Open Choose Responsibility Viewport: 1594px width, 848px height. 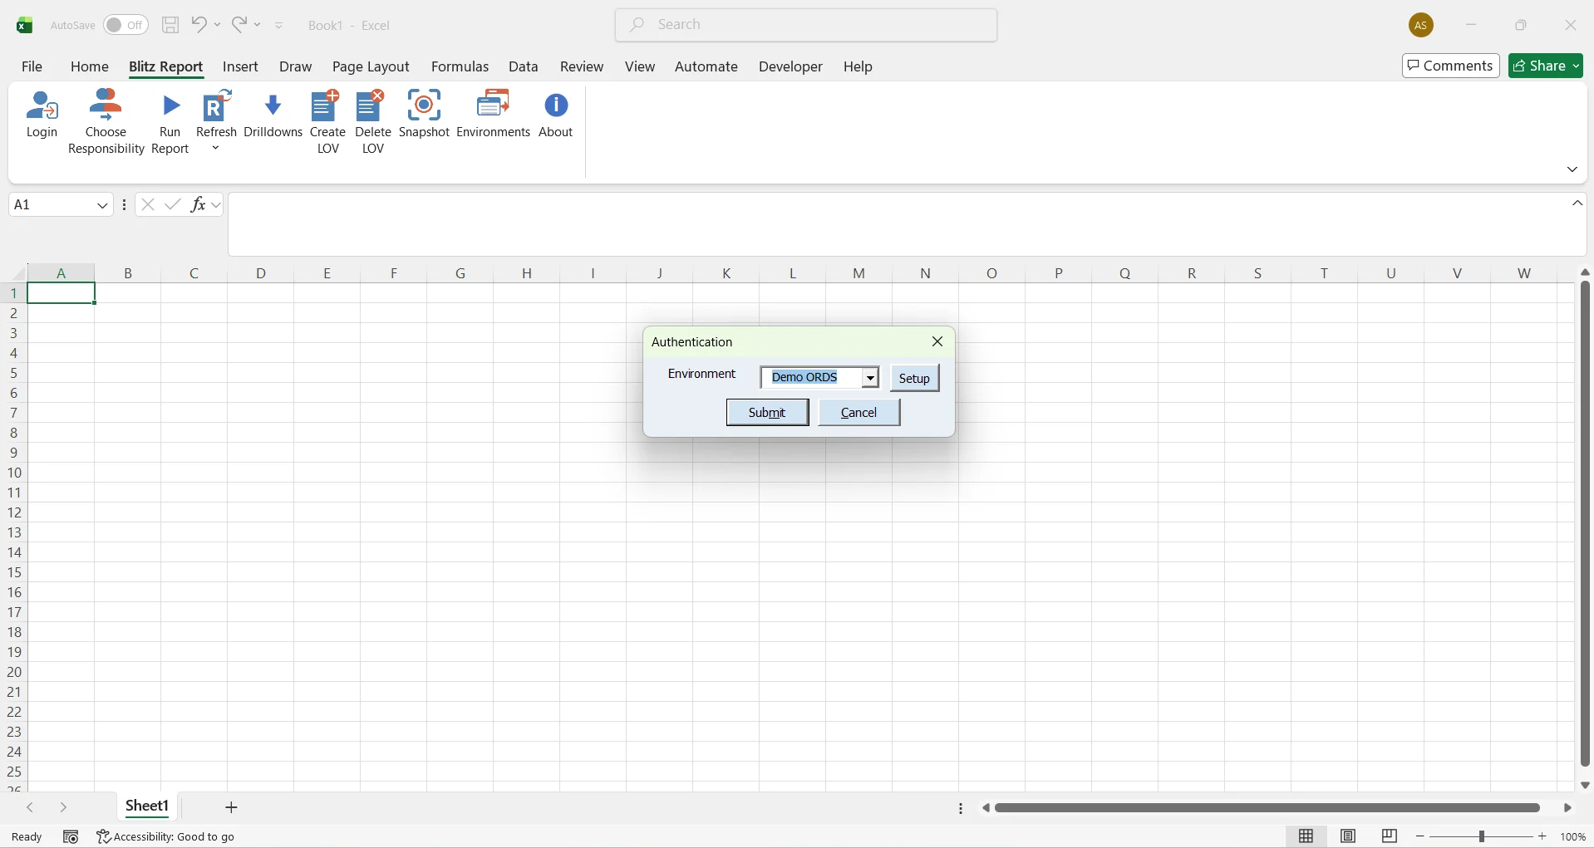(106, 122)
